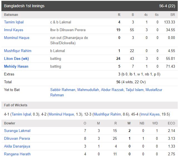Open Mushfiqur Rahim batsman row link
Viewport: 180px width, 157px height.
point(18,51)
